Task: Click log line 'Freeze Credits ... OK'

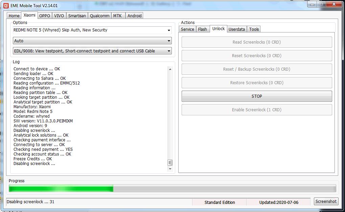Action: [x=32, y=159]
